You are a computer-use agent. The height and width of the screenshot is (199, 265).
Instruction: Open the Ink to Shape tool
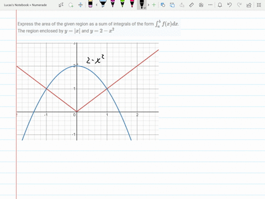[x=163, y=5]
